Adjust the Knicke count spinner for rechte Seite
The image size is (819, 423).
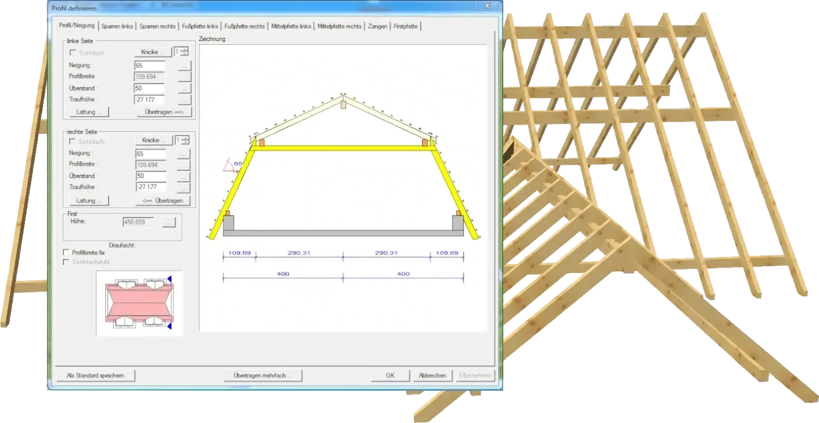[185, 140]
